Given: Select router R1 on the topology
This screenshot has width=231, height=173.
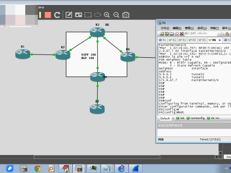Looking at the screenshot, I should tap(23, 54).
